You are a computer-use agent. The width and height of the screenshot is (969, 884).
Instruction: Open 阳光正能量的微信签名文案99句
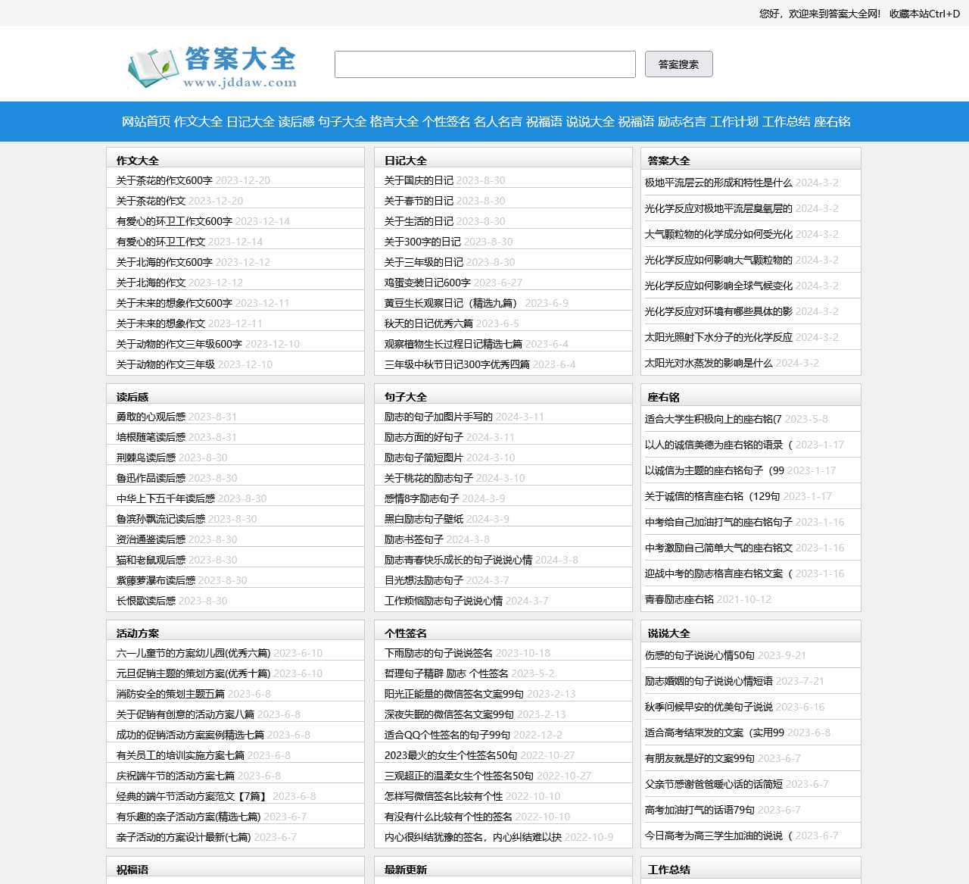pyautogui.click(x=453, y=694)
